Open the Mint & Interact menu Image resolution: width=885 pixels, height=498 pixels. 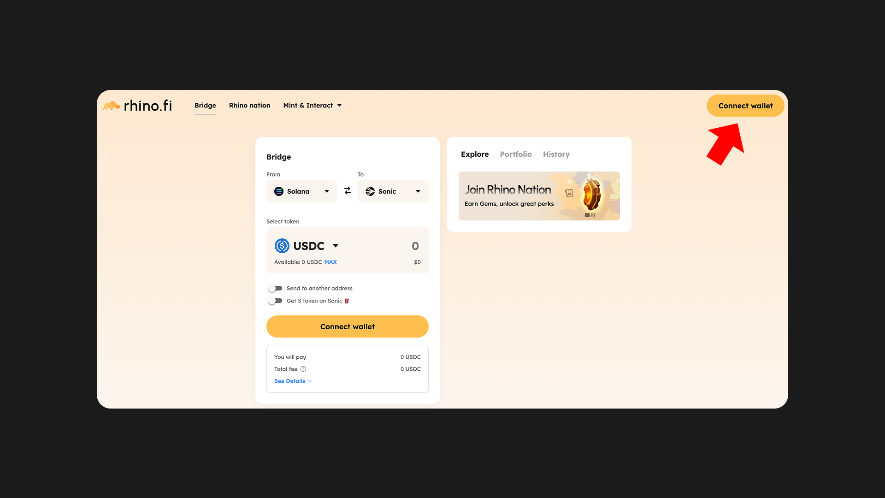[313, 106]
